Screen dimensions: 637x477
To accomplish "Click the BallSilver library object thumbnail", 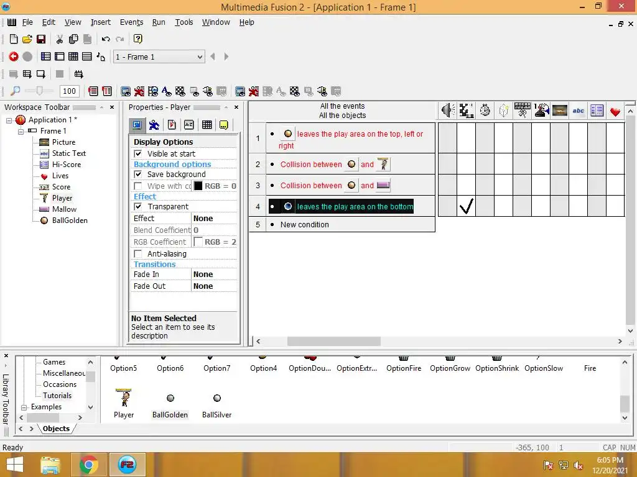I will tap(217, 398).
